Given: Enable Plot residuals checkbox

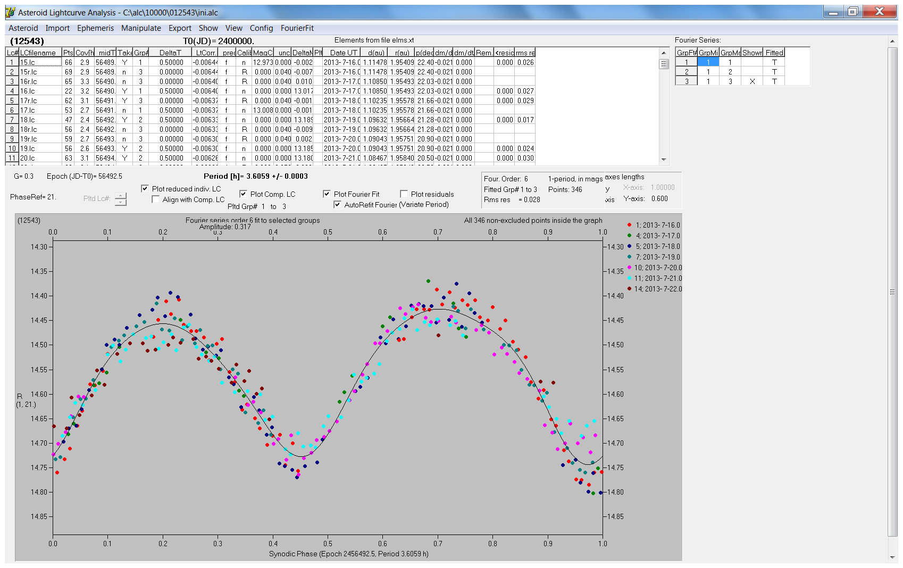Looking at the screenshot, I should coord(404,194).
